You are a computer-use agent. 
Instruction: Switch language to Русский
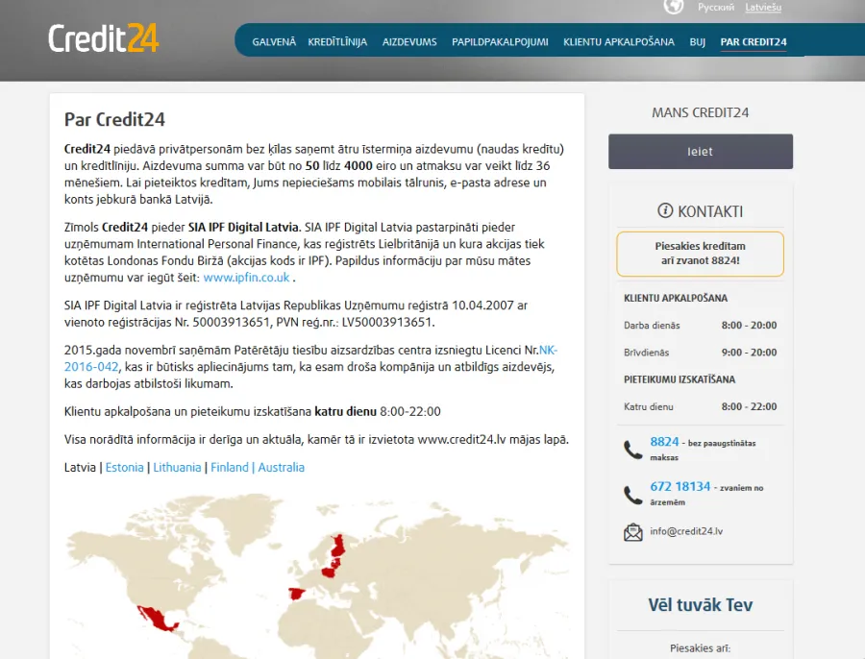click(x=715, y=7)
